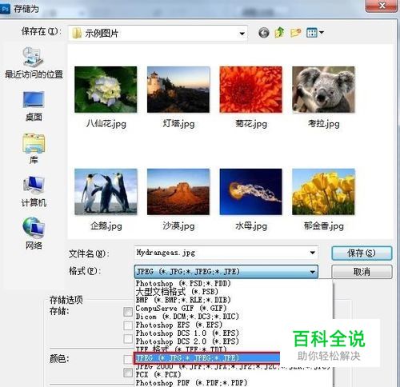400x387 pixels.
Task: Open Network (网络) in sidebar
Action: coord(34,233)
